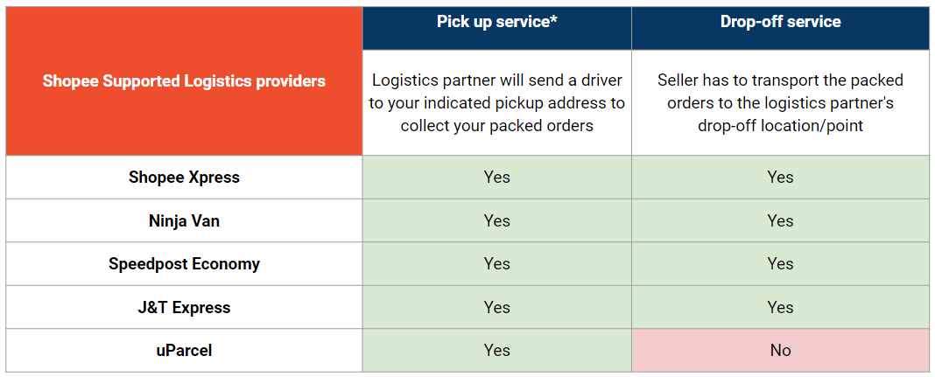This screenshot has width=935, height=377.
Task: Click Shopee Xpress drop-off Yes cell
Action: pos(780,178)
